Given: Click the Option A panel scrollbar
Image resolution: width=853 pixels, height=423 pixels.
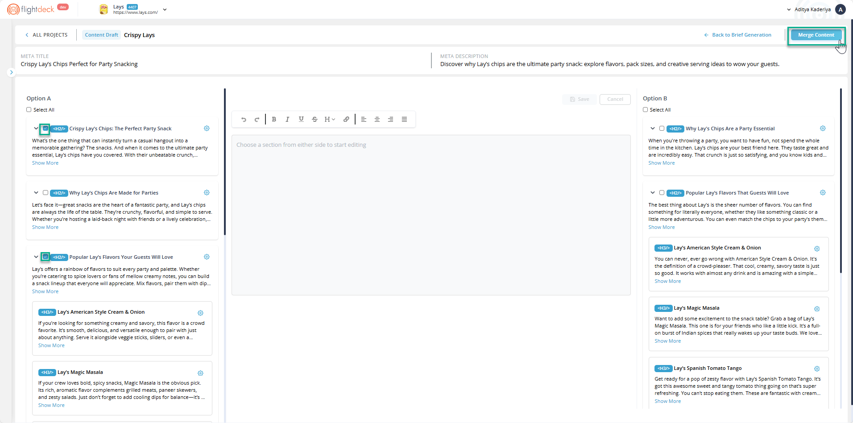Looking at the screenshot, I should click(225, 162).
